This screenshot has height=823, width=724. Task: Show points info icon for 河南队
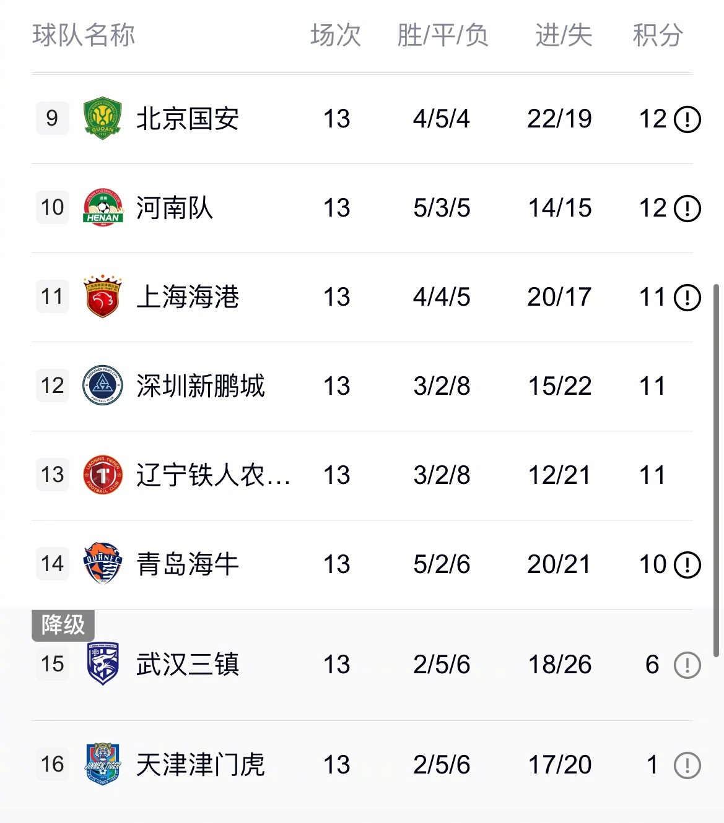687,208
